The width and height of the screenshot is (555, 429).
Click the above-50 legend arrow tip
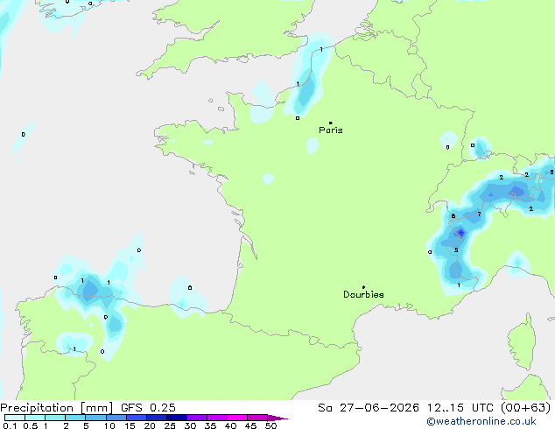277,418
